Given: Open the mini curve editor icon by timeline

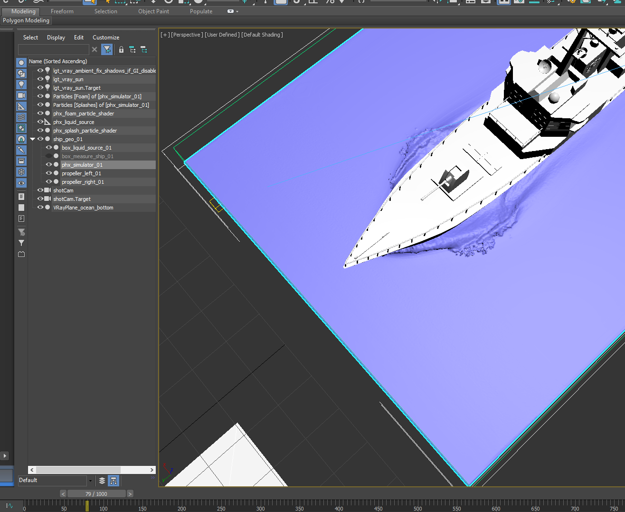Looking at the screenshot, I should click(9, 506).
